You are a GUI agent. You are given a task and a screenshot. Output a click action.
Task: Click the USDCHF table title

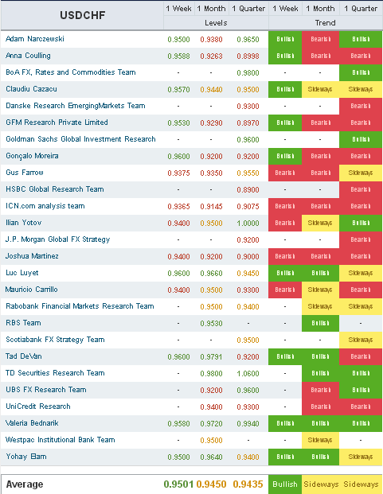click(83, 15)
